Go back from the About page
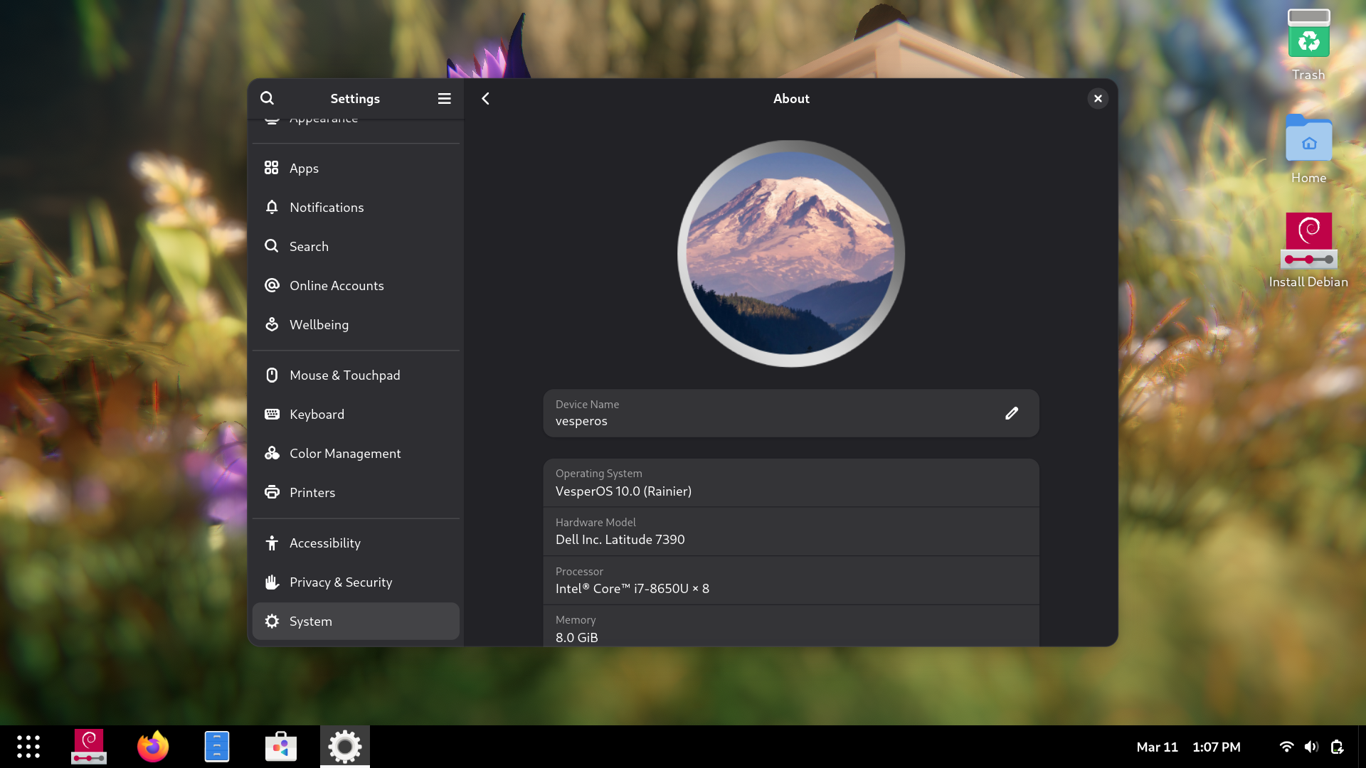 coord(486,98)
